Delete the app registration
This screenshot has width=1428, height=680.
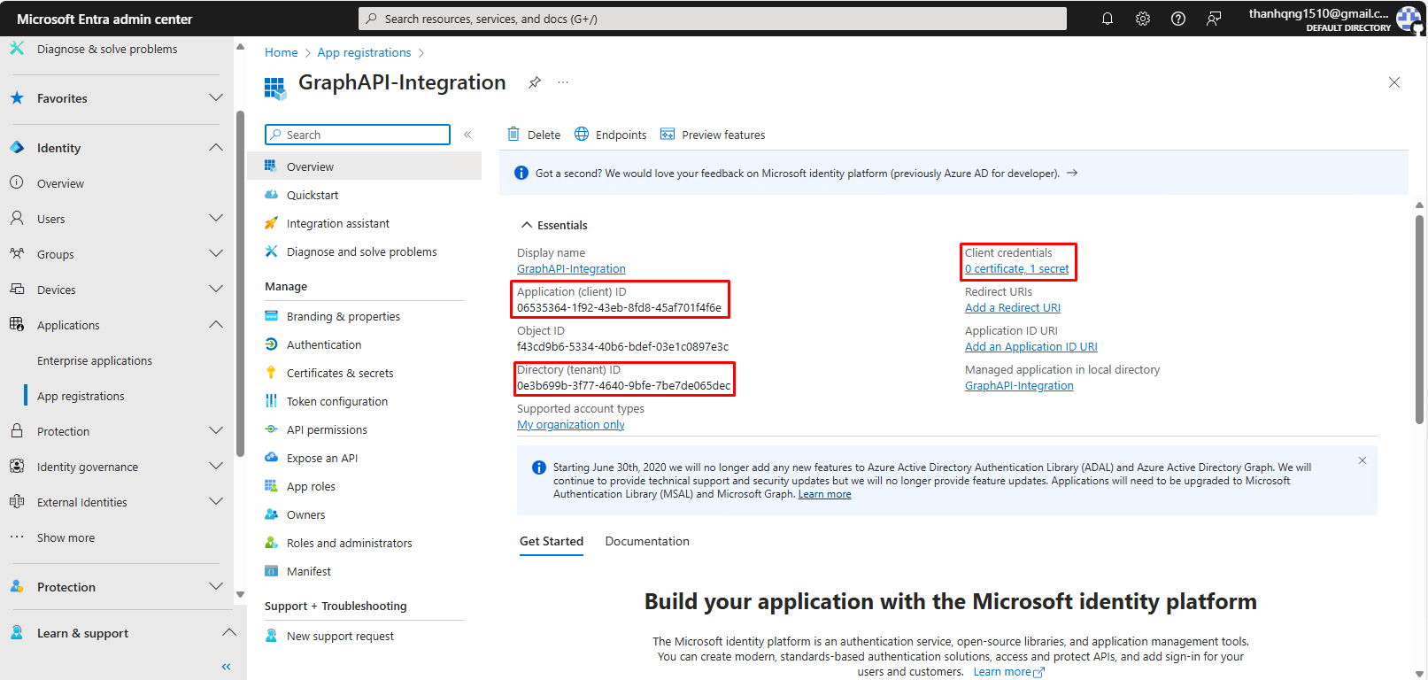tap(534, 135)
